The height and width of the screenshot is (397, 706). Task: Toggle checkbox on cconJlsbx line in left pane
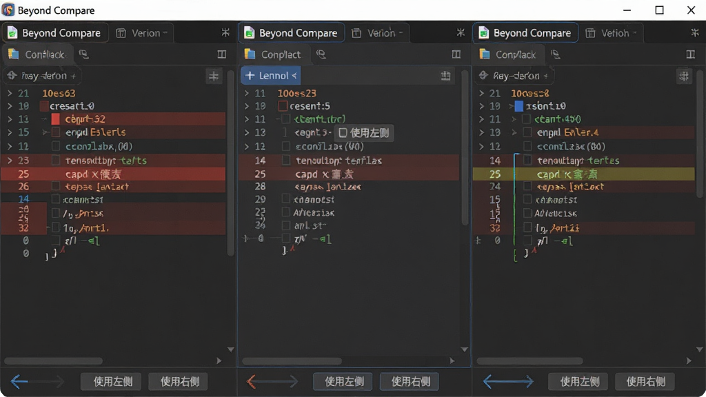(56, 146)
